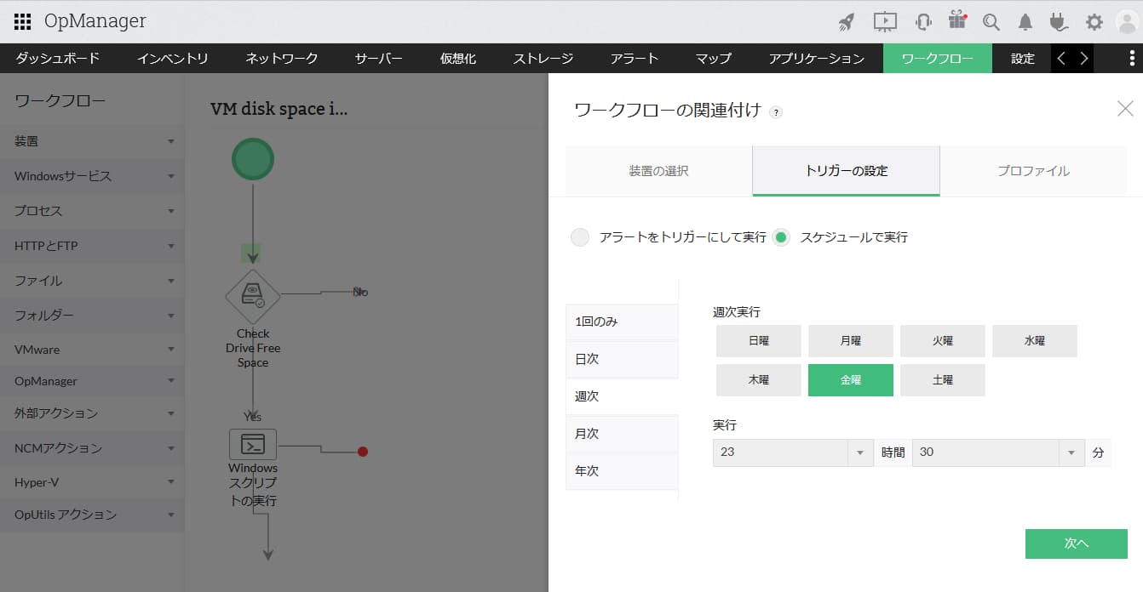The image size is (1143, 592).
Task: Toggle Sunday (日曜) day button
Action: click(x=759, y=340)
